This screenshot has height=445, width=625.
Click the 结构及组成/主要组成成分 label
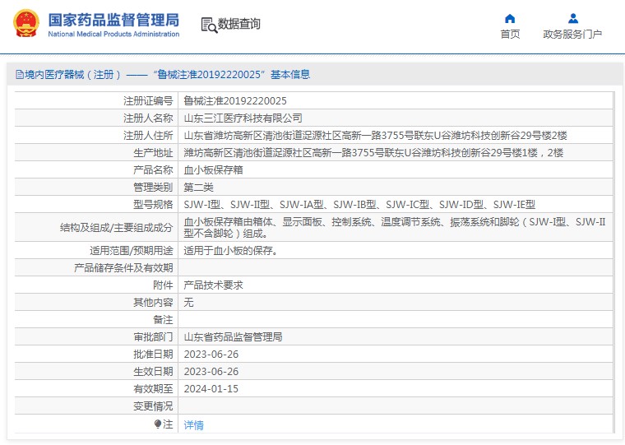(x=117, y=228)
